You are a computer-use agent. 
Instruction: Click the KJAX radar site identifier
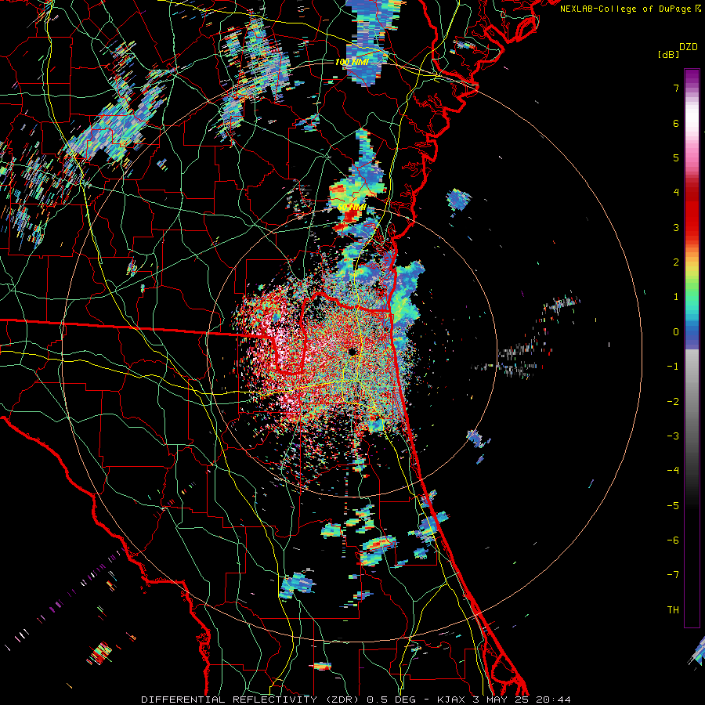[x=452, y=700]
